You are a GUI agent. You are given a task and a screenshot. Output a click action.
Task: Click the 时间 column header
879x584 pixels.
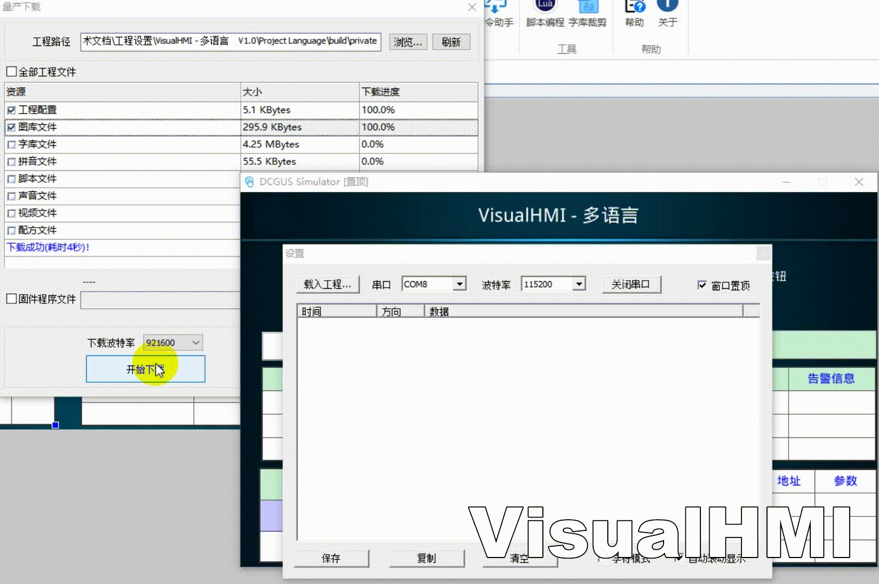pos(337,311)
